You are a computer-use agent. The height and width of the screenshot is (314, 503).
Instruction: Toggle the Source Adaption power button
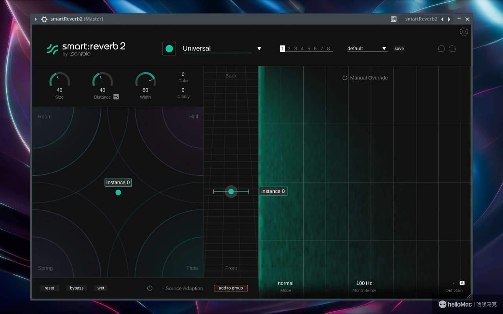tap(150, 288)
